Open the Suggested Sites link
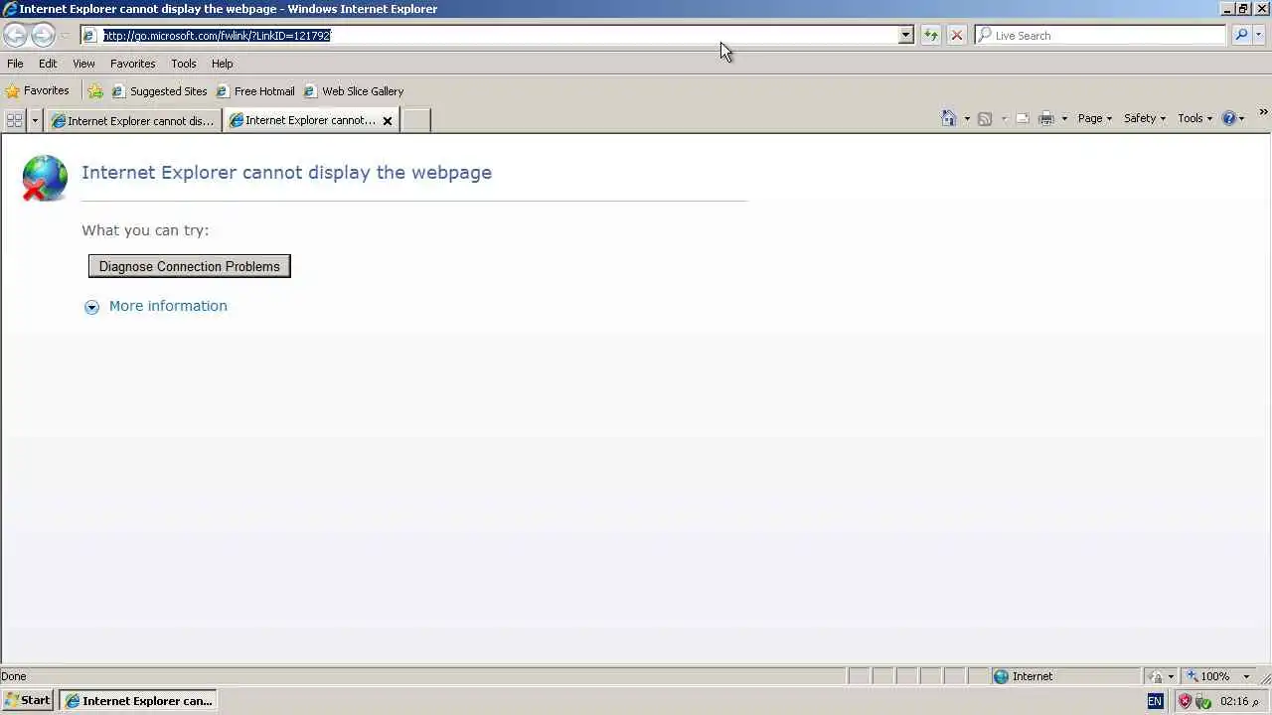Screen dimensions: 1272x715 (159, 91)
